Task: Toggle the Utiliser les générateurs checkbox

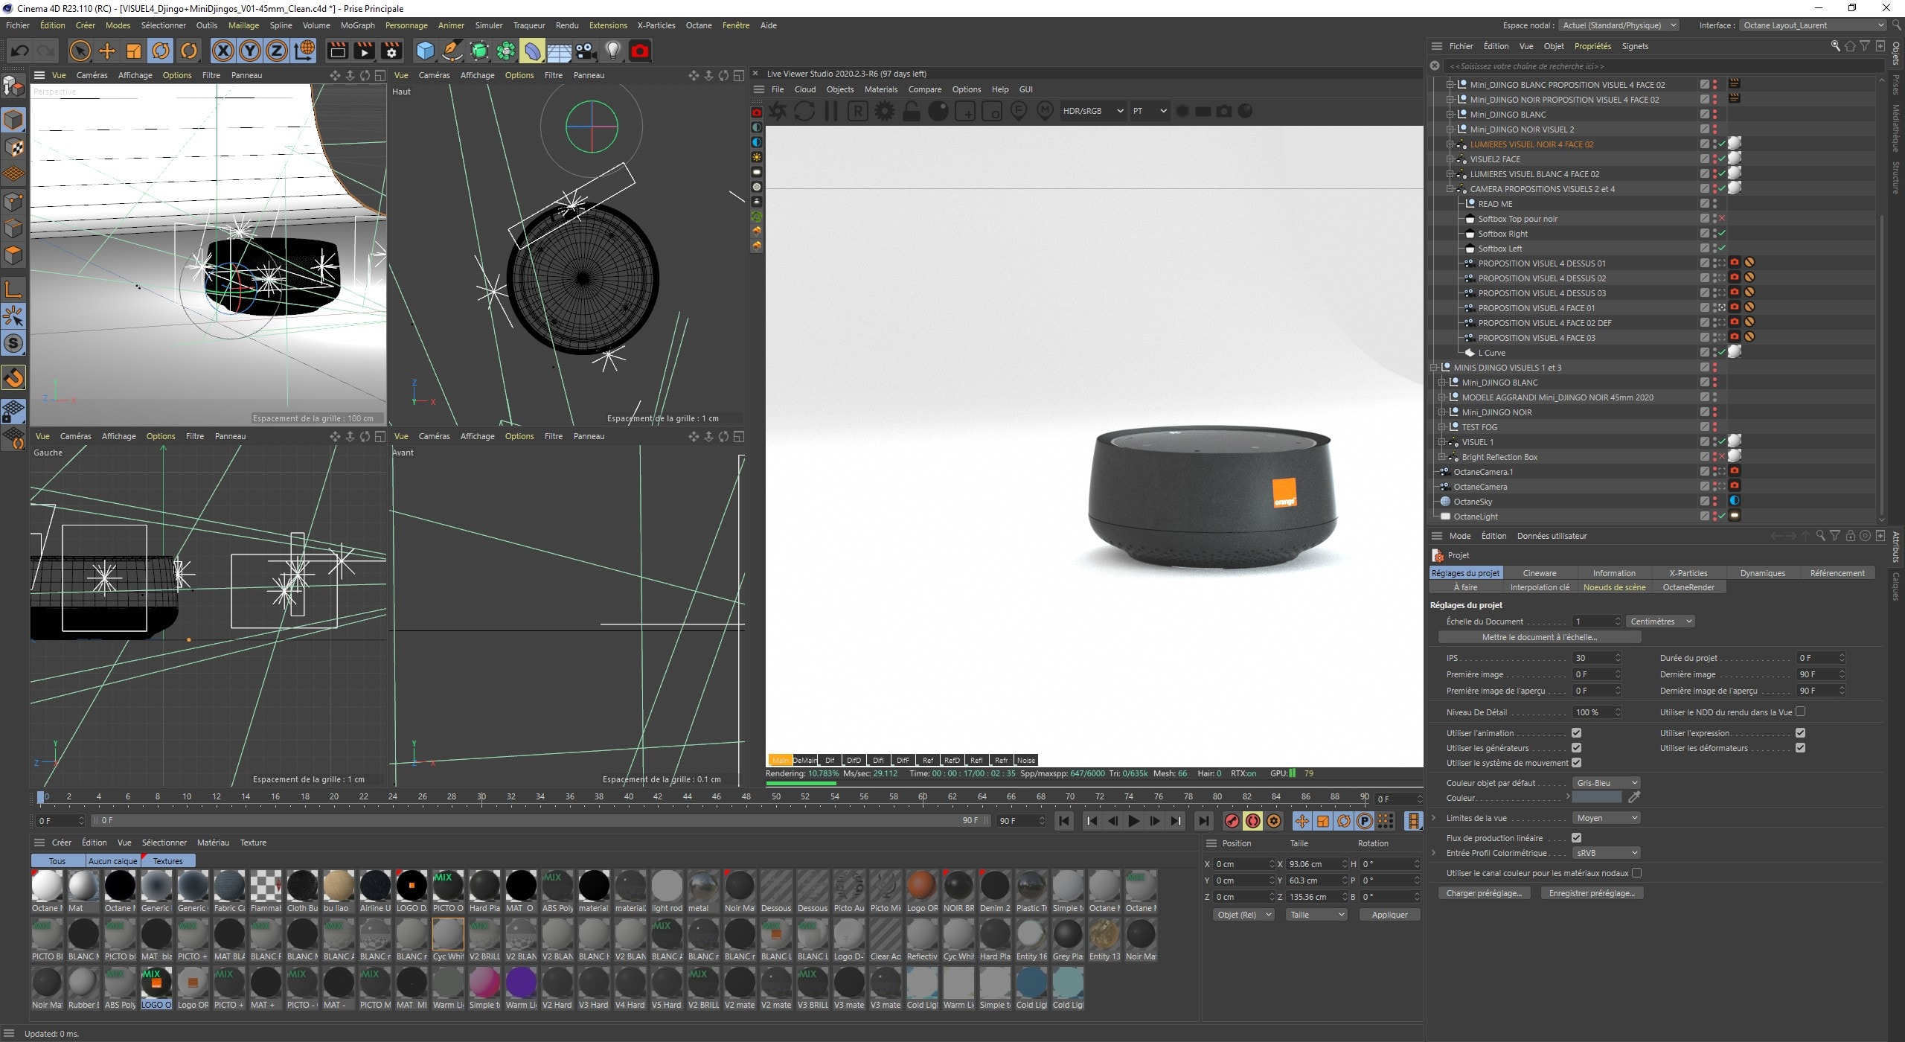Action: 1576,748
